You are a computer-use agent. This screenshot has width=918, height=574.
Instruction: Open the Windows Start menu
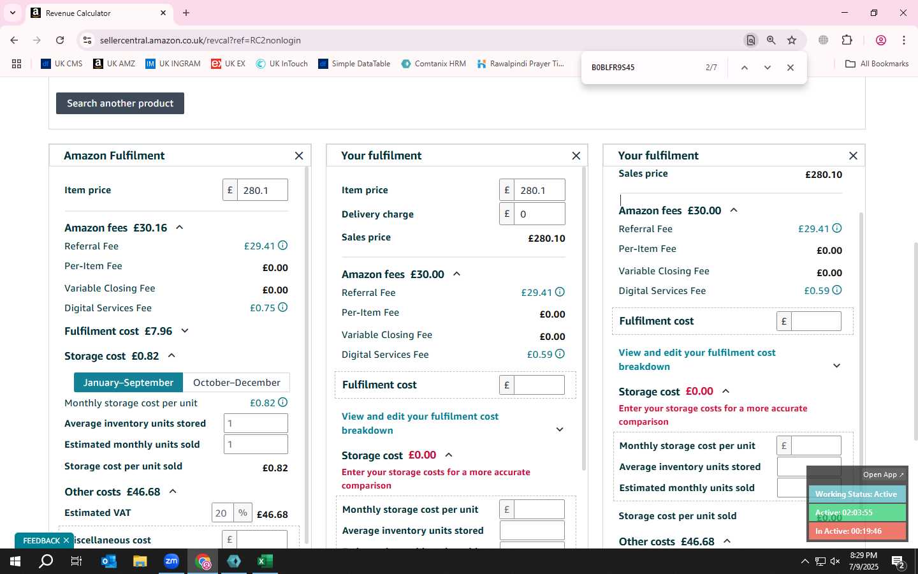(x=15, y=561)
